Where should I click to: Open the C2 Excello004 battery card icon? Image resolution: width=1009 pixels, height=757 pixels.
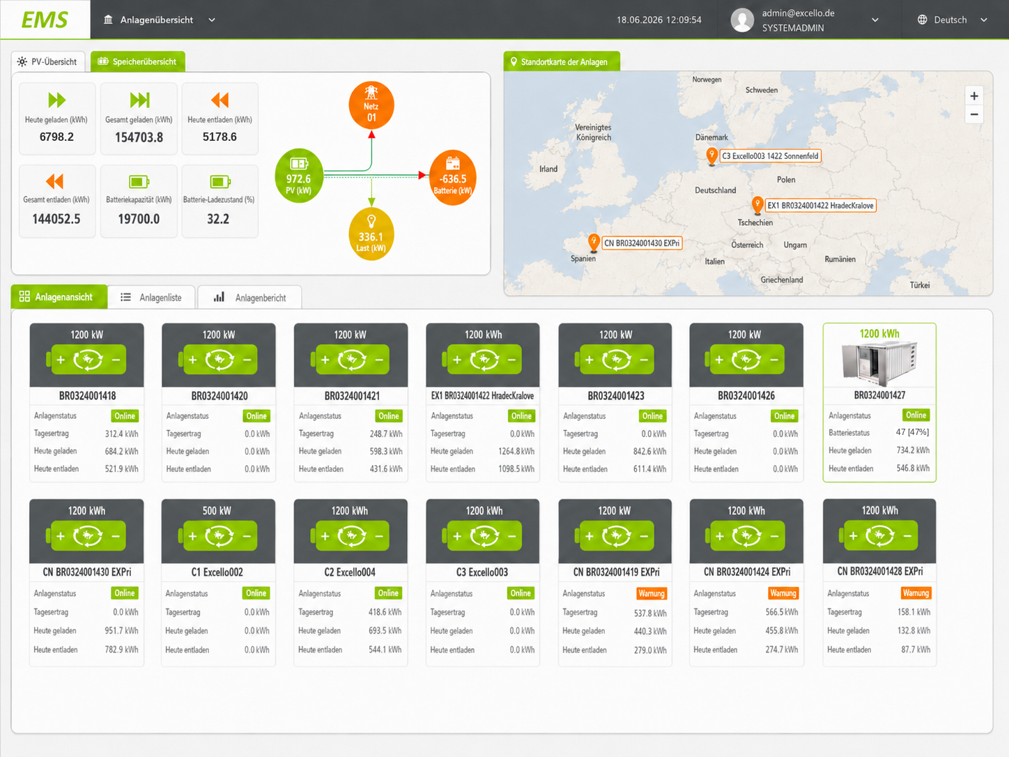coord(351,536)
